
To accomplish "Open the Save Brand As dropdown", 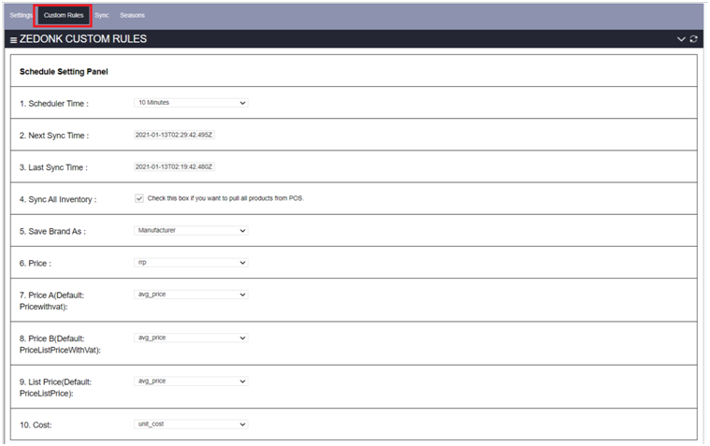I will tap(191, 230).
